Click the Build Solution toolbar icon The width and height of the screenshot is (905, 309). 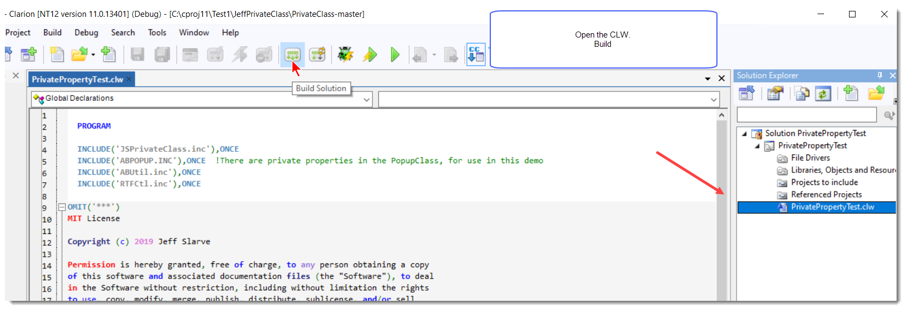coord(292,54)
